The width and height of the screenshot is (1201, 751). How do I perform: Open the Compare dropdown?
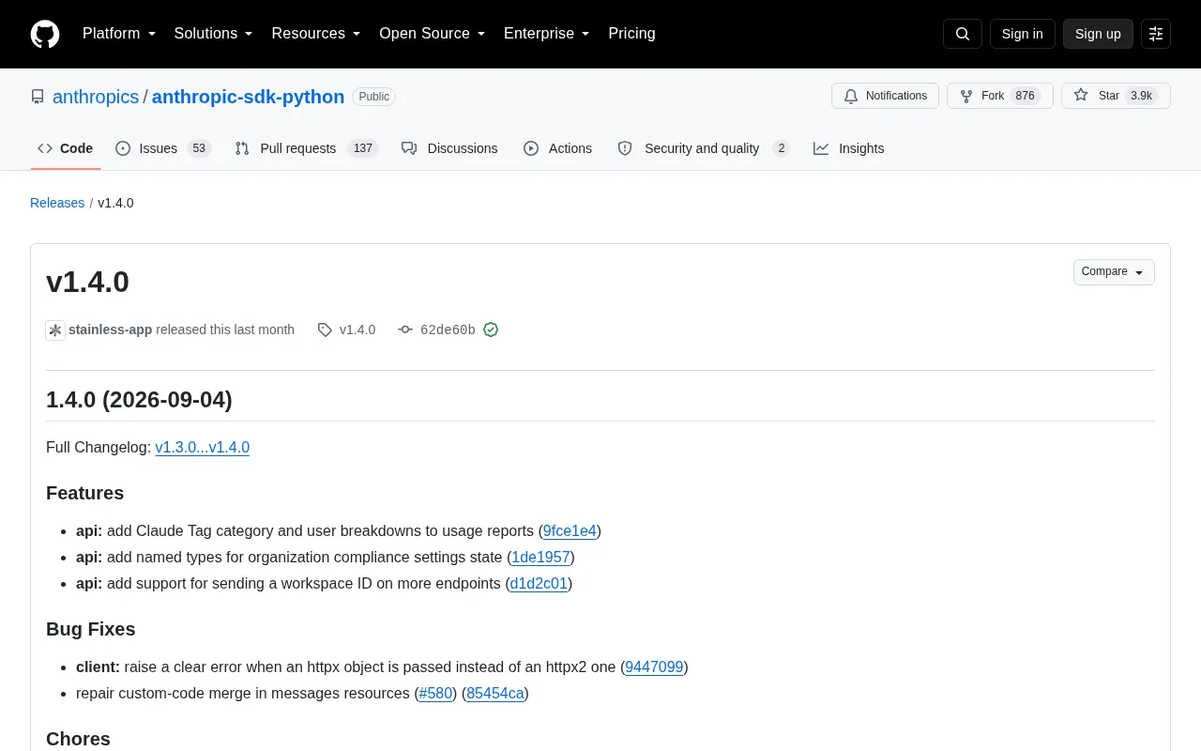point(1114,272)
